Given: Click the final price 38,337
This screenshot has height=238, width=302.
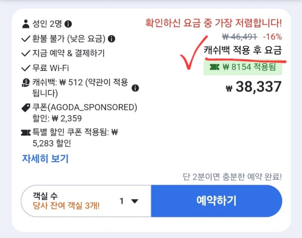Looking at the screenshot, I should [x=259, y=87].
